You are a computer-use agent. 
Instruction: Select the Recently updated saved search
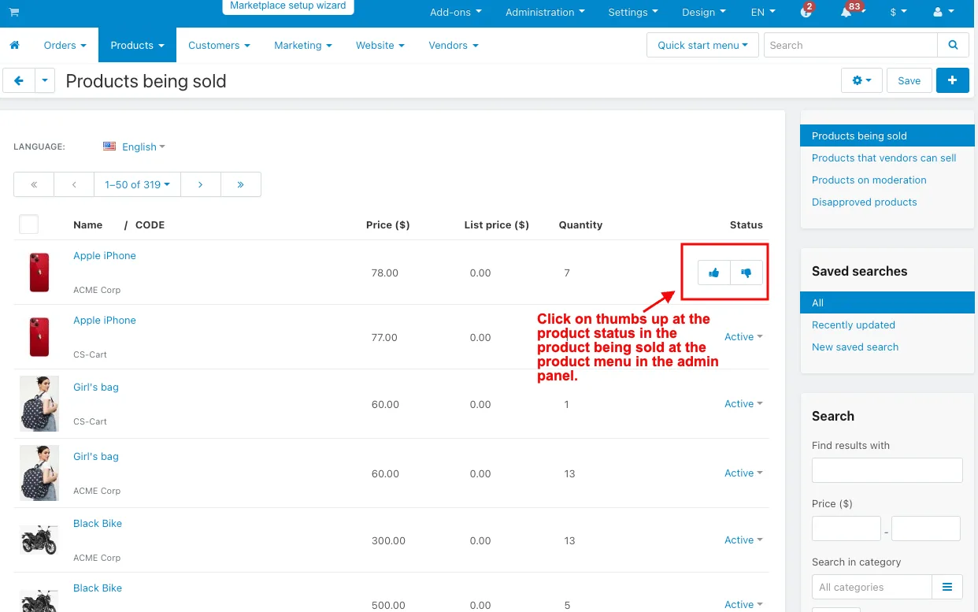click(x=854, y=325)
